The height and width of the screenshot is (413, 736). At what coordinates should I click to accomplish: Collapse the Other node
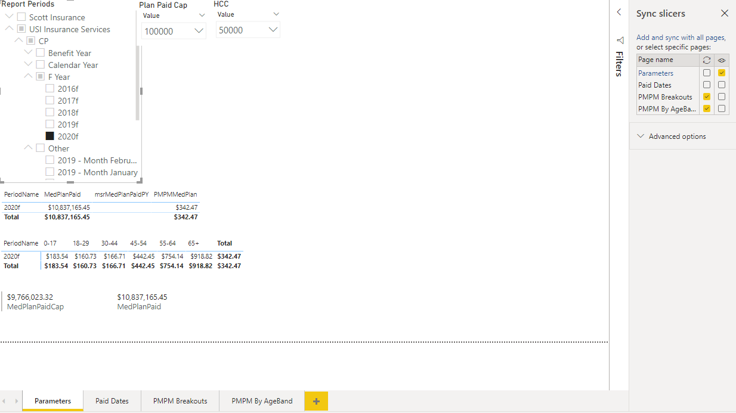(x=28, y=147)
